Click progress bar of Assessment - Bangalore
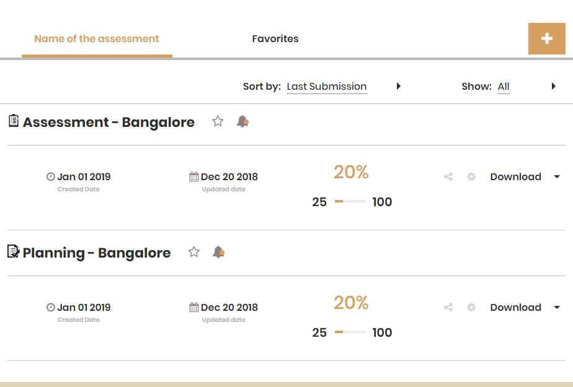Image resolution: width=573 pixels, height=387 pixels. click(350, 201)
